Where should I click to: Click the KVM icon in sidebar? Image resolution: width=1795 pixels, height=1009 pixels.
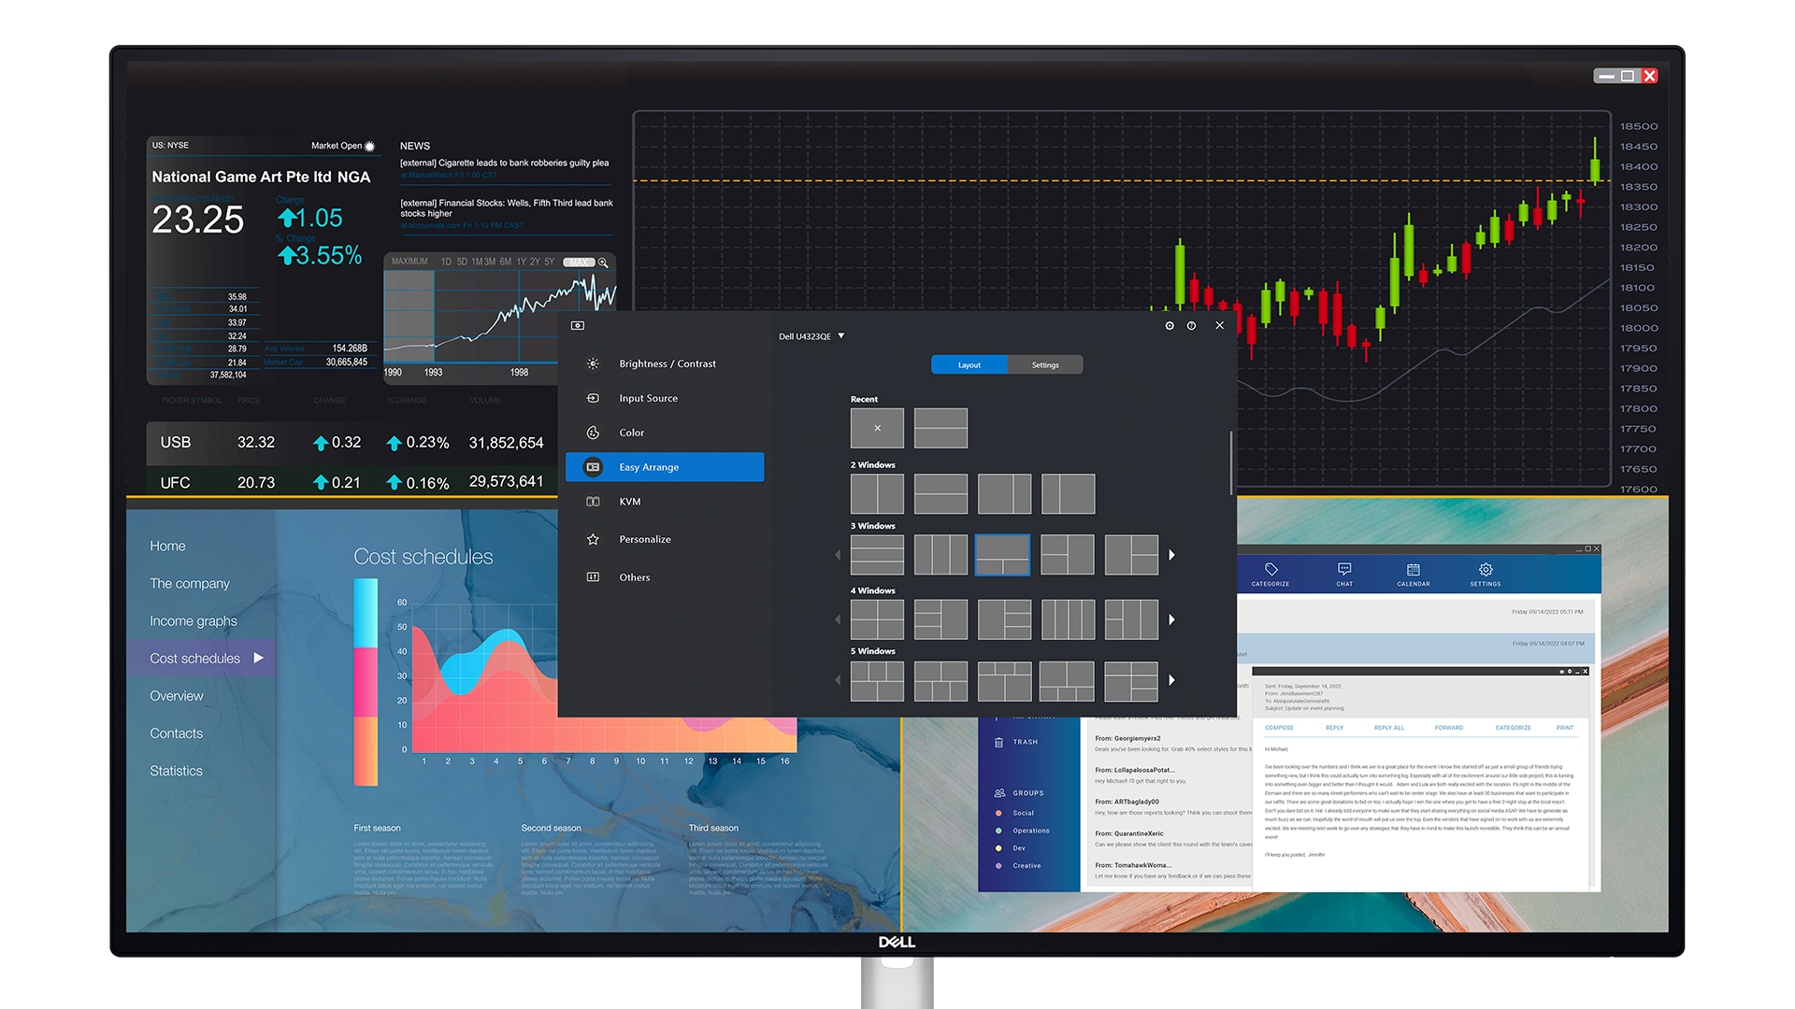593,502
